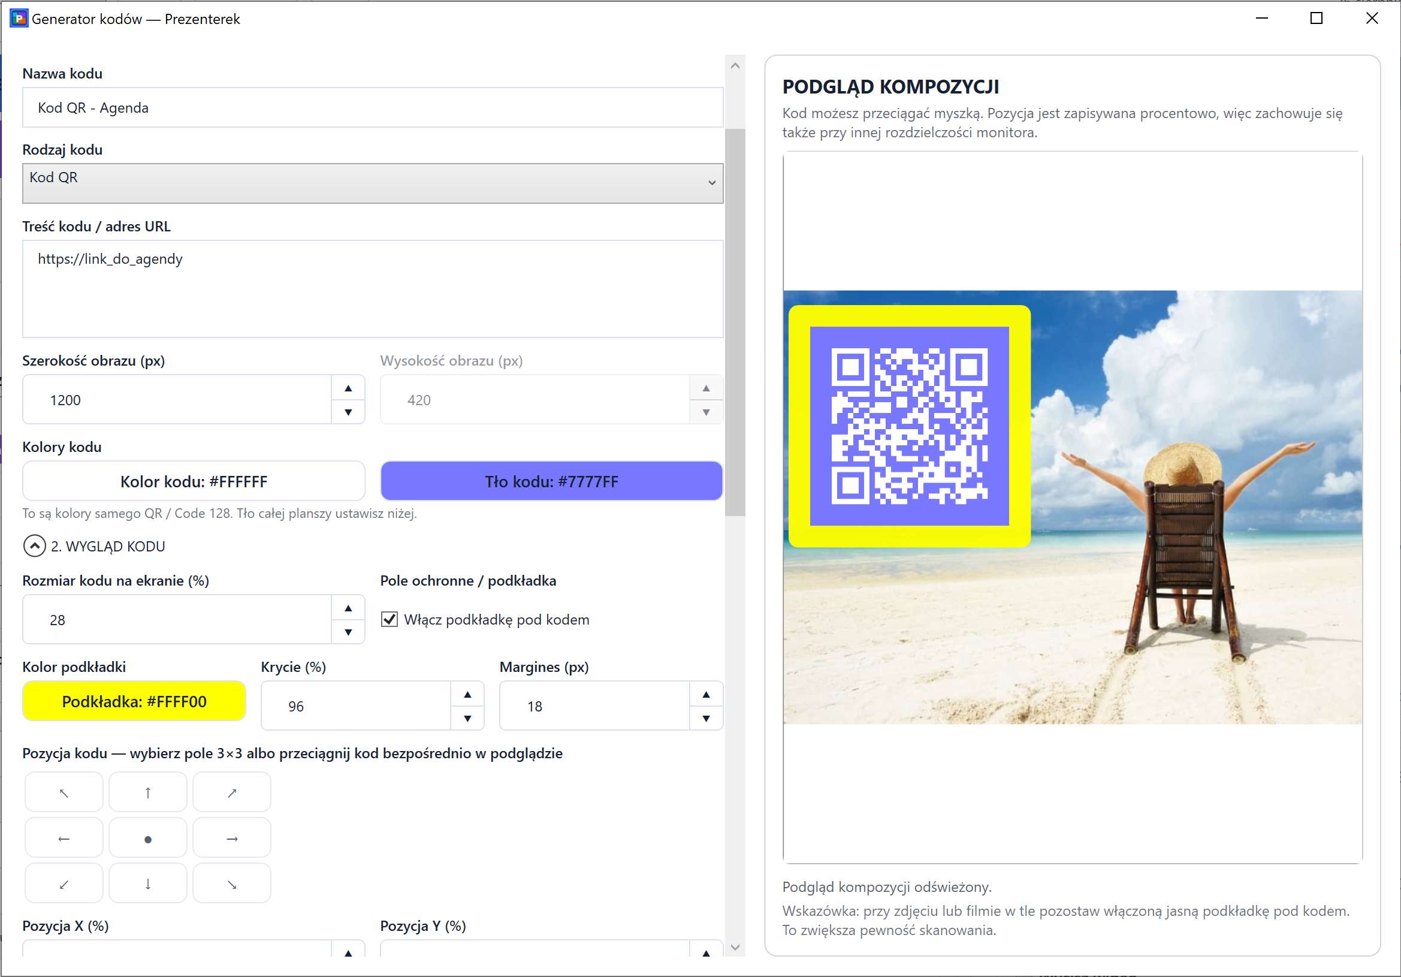Change code background color #7777FF
Screen dimensions: 1401x977
point(552,481)
